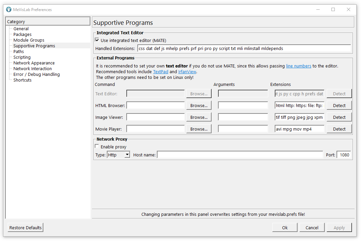Click the IrfanView hyperlink
Image resolution: width=364 pixels, height=243 pixels.
click(187, 72)
